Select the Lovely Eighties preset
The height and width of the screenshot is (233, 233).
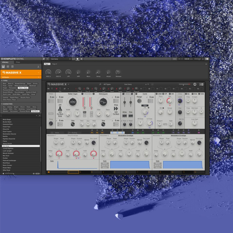(x=21, y=148)
